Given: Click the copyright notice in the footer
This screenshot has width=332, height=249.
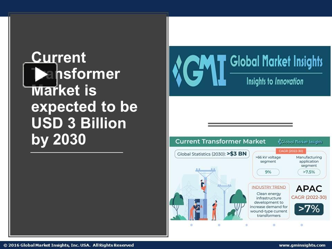Looking at the screenshot, I should (x=68, y=245).
